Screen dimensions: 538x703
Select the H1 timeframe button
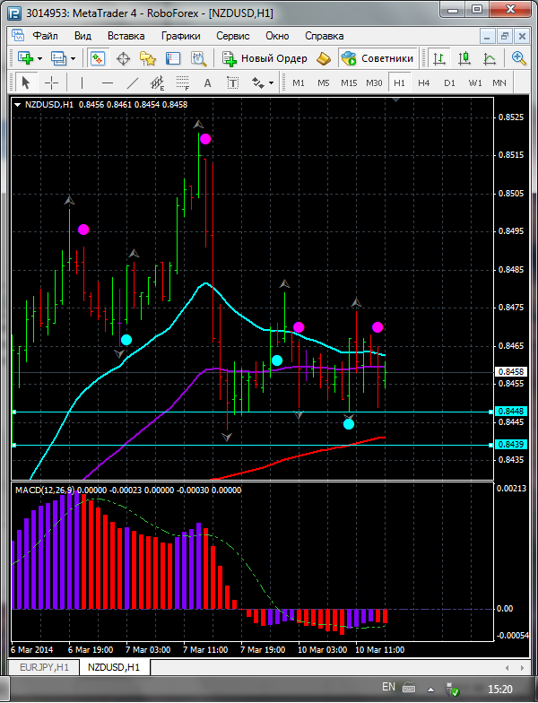point(399,82)
